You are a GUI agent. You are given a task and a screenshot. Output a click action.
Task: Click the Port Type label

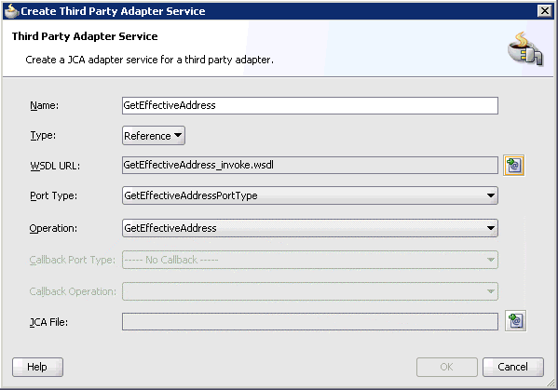click(53, 195)
